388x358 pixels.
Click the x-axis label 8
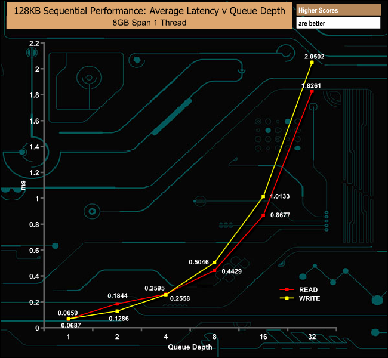tap(214, 337)
